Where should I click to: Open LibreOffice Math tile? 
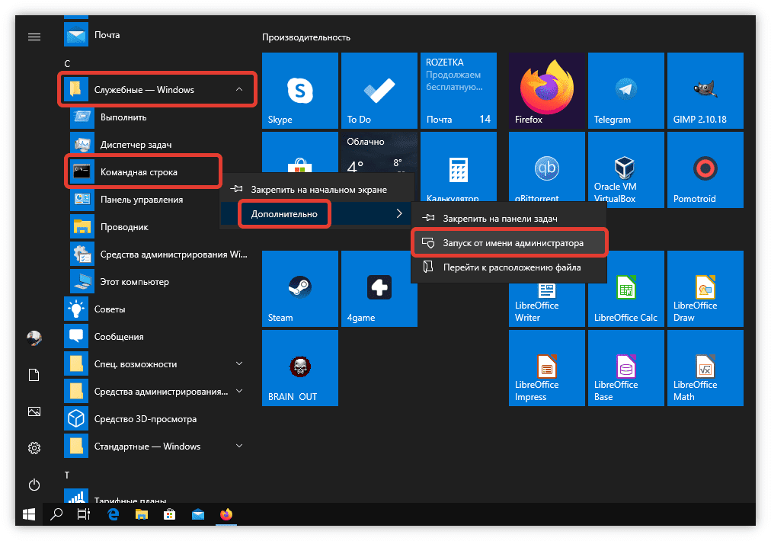click(705, 368)
